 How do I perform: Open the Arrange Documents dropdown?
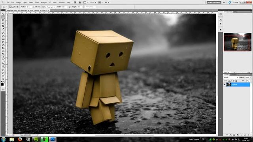pos(100,2)
